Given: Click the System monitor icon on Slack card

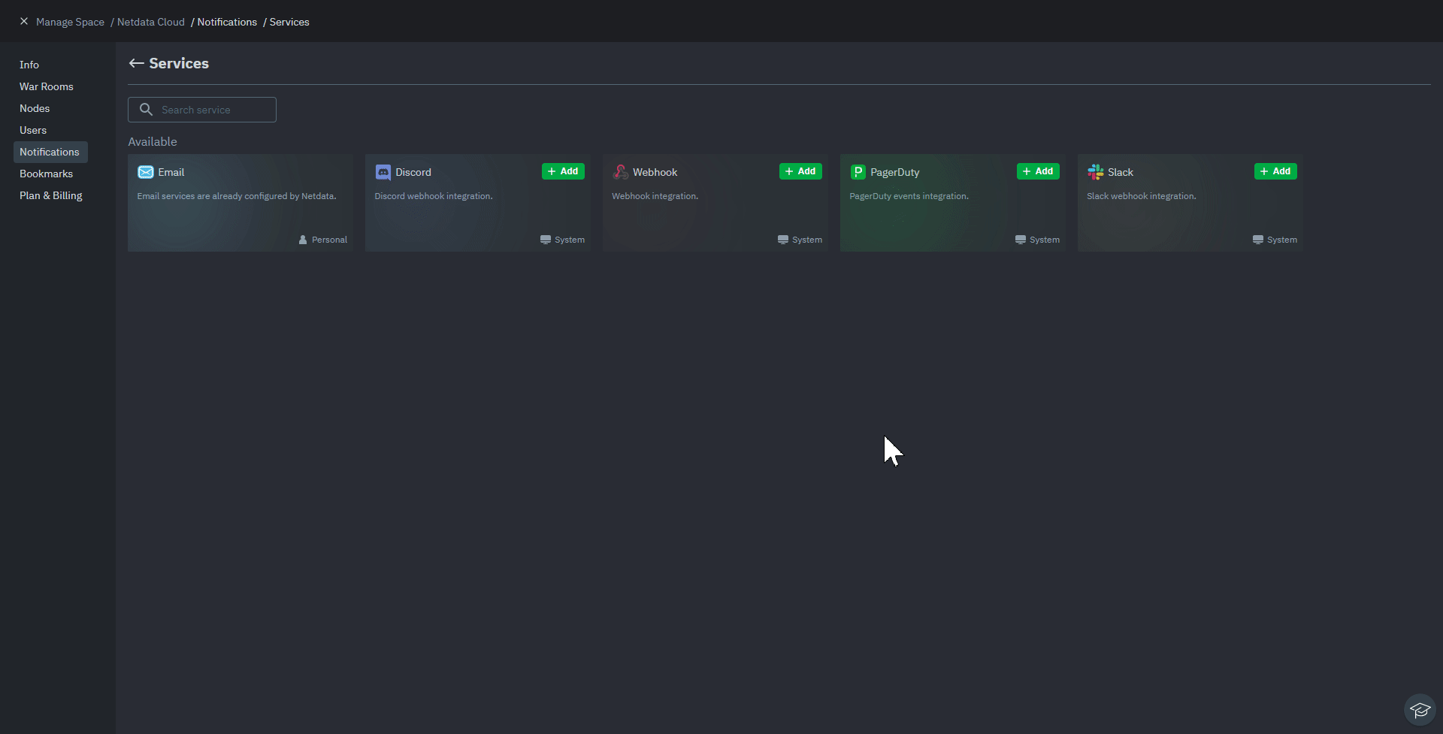Looking at the screenshot, I should click(x=1257, y=239).
